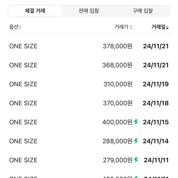Select the 378,000원 transaction row
The height and width of the screenshot is (178, 178).
(89, 46)
